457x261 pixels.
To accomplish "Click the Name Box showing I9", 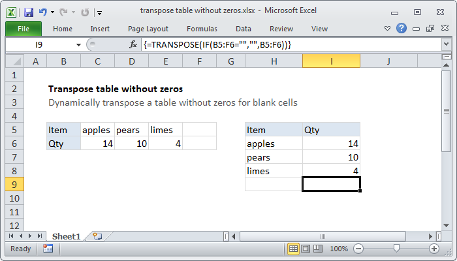I will pos(39,44).
